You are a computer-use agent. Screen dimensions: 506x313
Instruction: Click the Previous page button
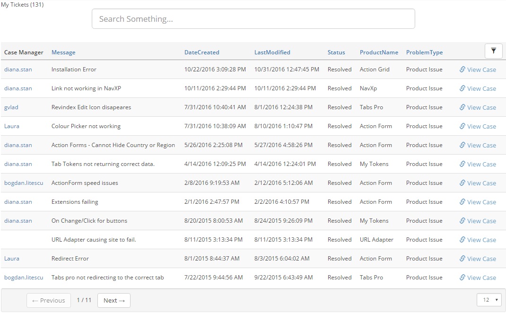(x=49, y=300)
